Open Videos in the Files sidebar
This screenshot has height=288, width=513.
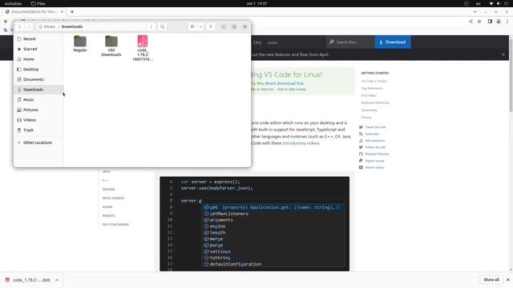click(x=38, y=120)
